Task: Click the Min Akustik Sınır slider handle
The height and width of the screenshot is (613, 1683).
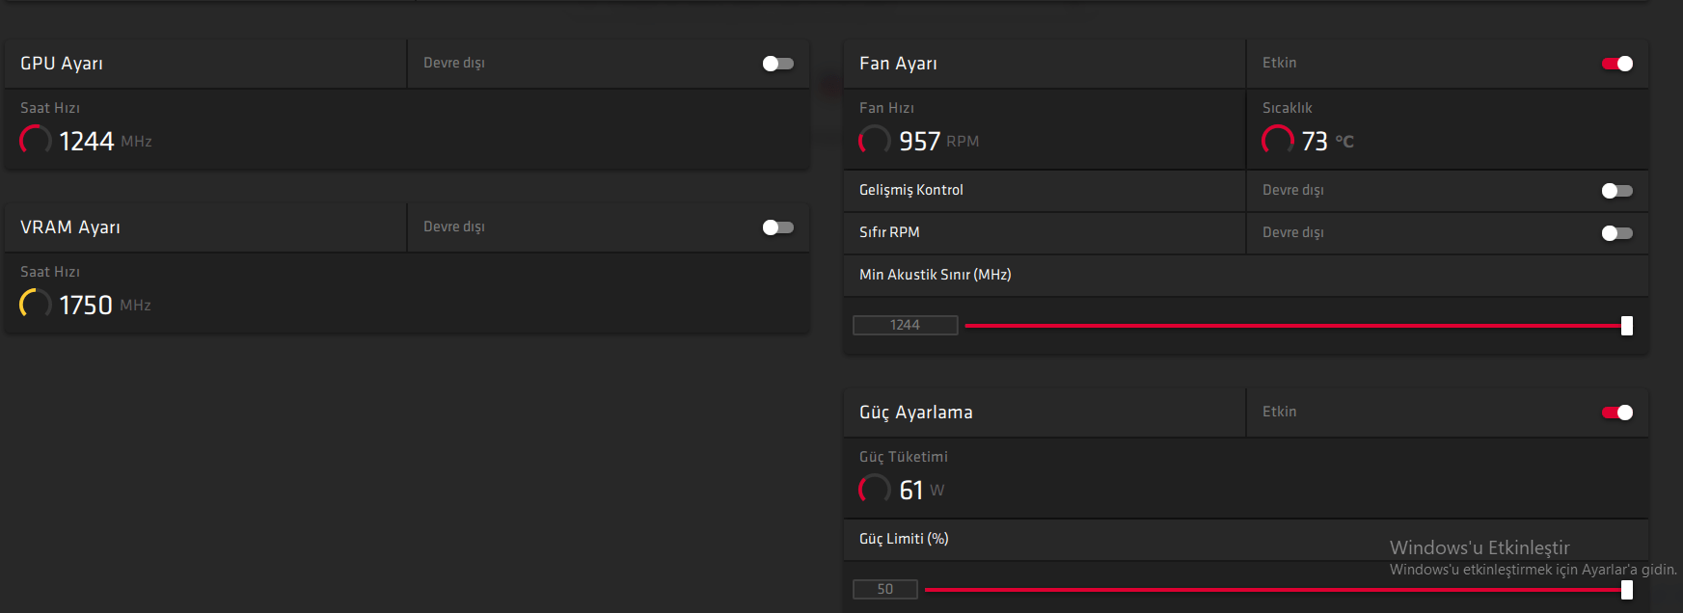Action: pos(1627,326)
